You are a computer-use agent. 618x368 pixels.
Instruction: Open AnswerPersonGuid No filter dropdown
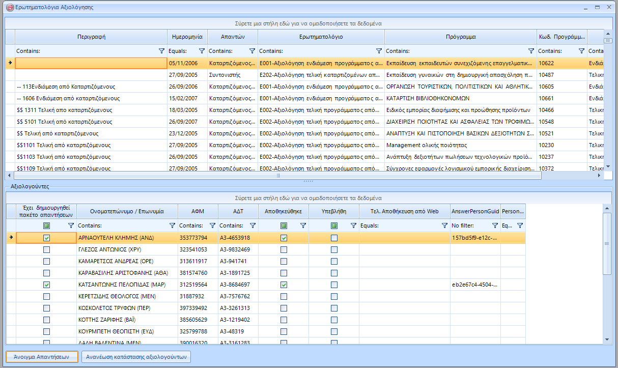(494, 225)
